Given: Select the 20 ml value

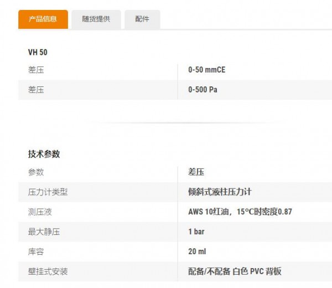Looking at the screenshot, I should [197, 251].
